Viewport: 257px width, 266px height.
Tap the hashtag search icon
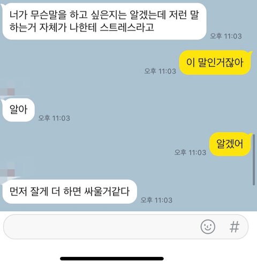[235, 227]
